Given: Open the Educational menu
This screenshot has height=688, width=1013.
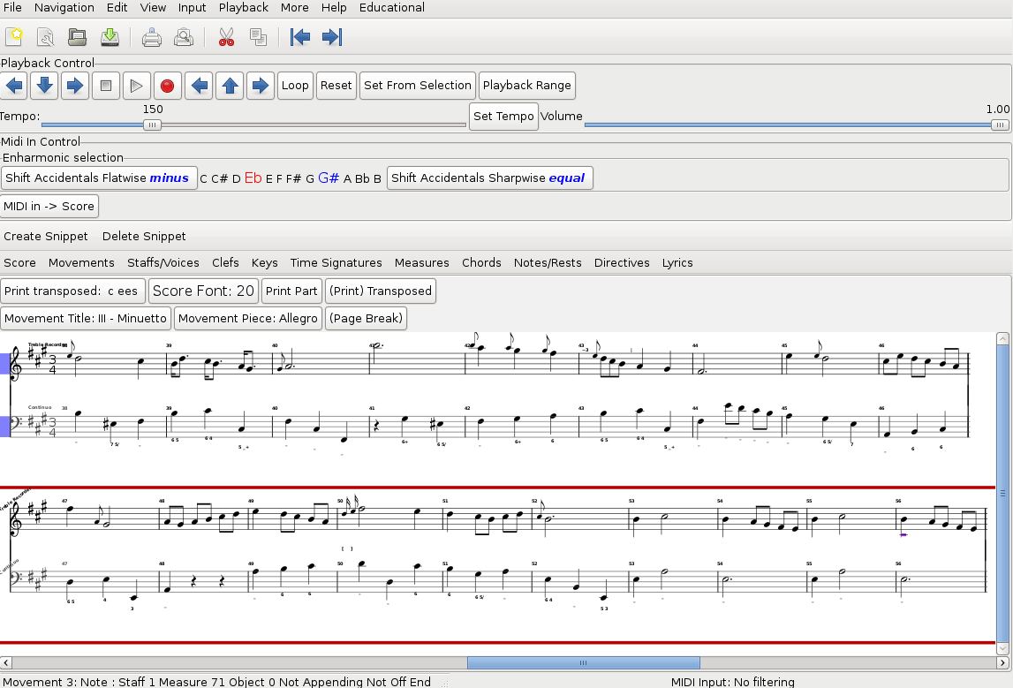Looking at the screenshot, I should [391, 7].
